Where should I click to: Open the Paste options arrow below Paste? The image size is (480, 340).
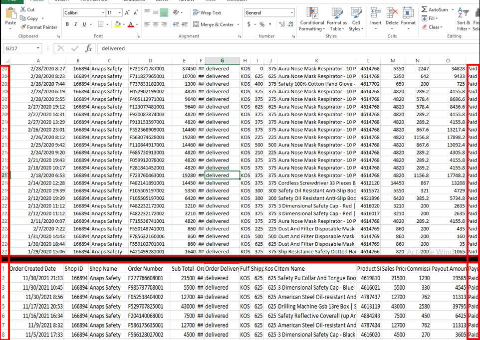[10, 28]
